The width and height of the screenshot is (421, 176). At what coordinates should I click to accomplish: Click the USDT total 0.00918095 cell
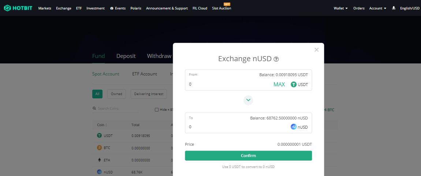click(141, 136)
